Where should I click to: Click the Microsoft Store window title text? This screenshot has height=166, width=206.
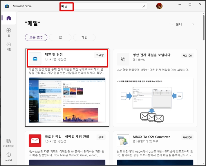(x=22, y=6)
